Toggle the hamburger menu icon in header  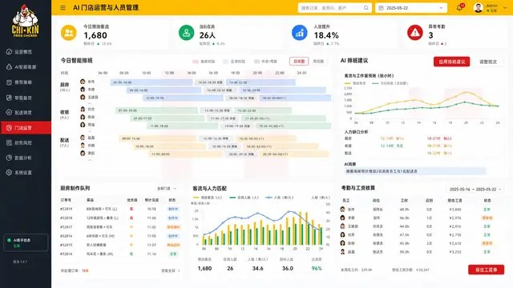[63, 7]
